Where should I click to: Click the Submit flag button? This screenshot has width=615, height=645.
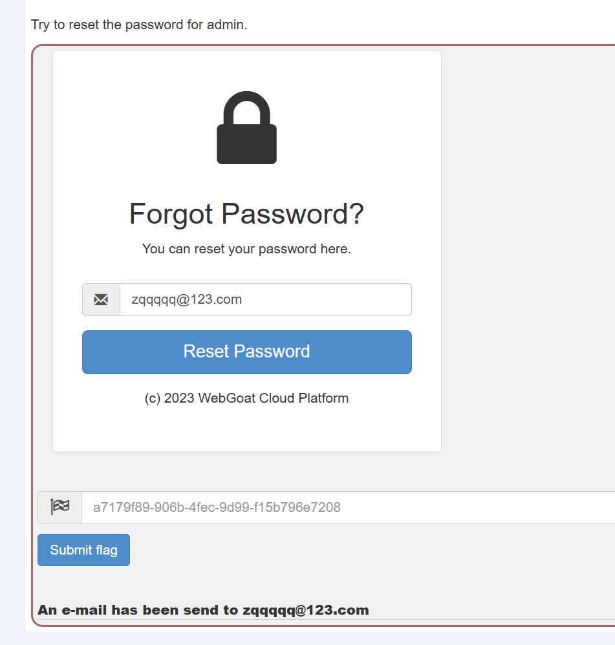coord(83,550)
